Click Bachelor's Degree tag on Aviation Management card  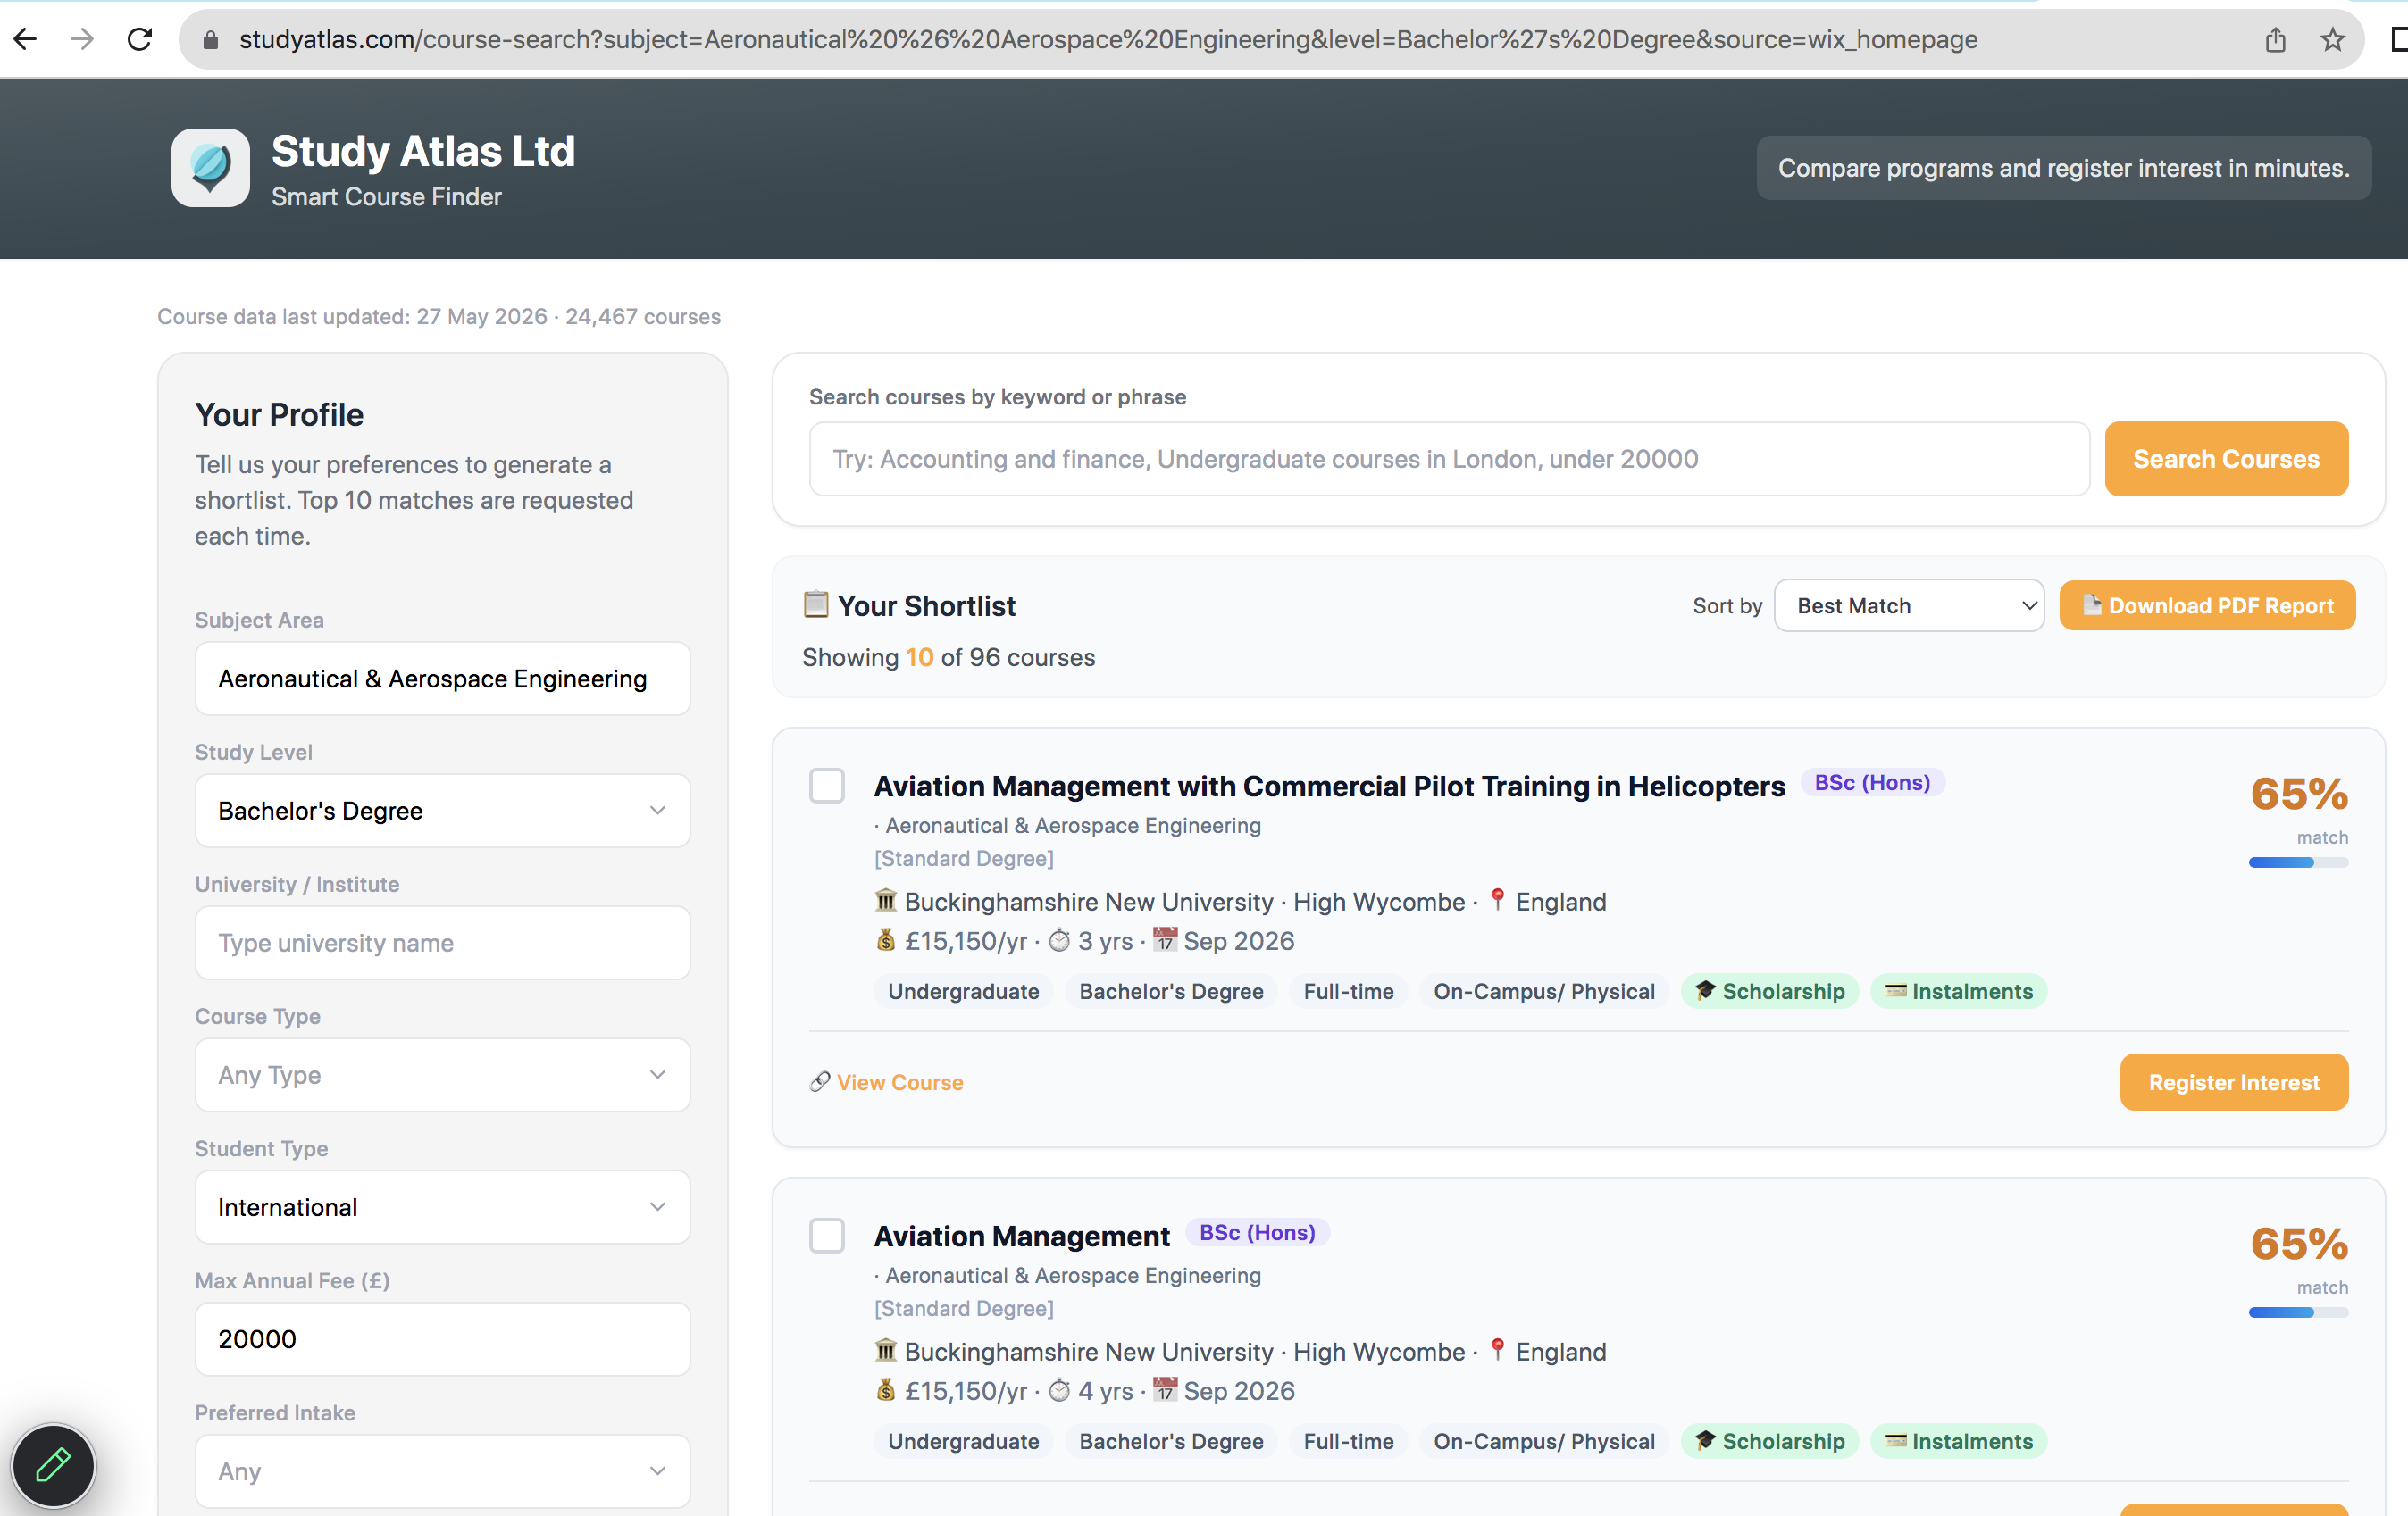pyautogui.click(x=1171, y=1441)
